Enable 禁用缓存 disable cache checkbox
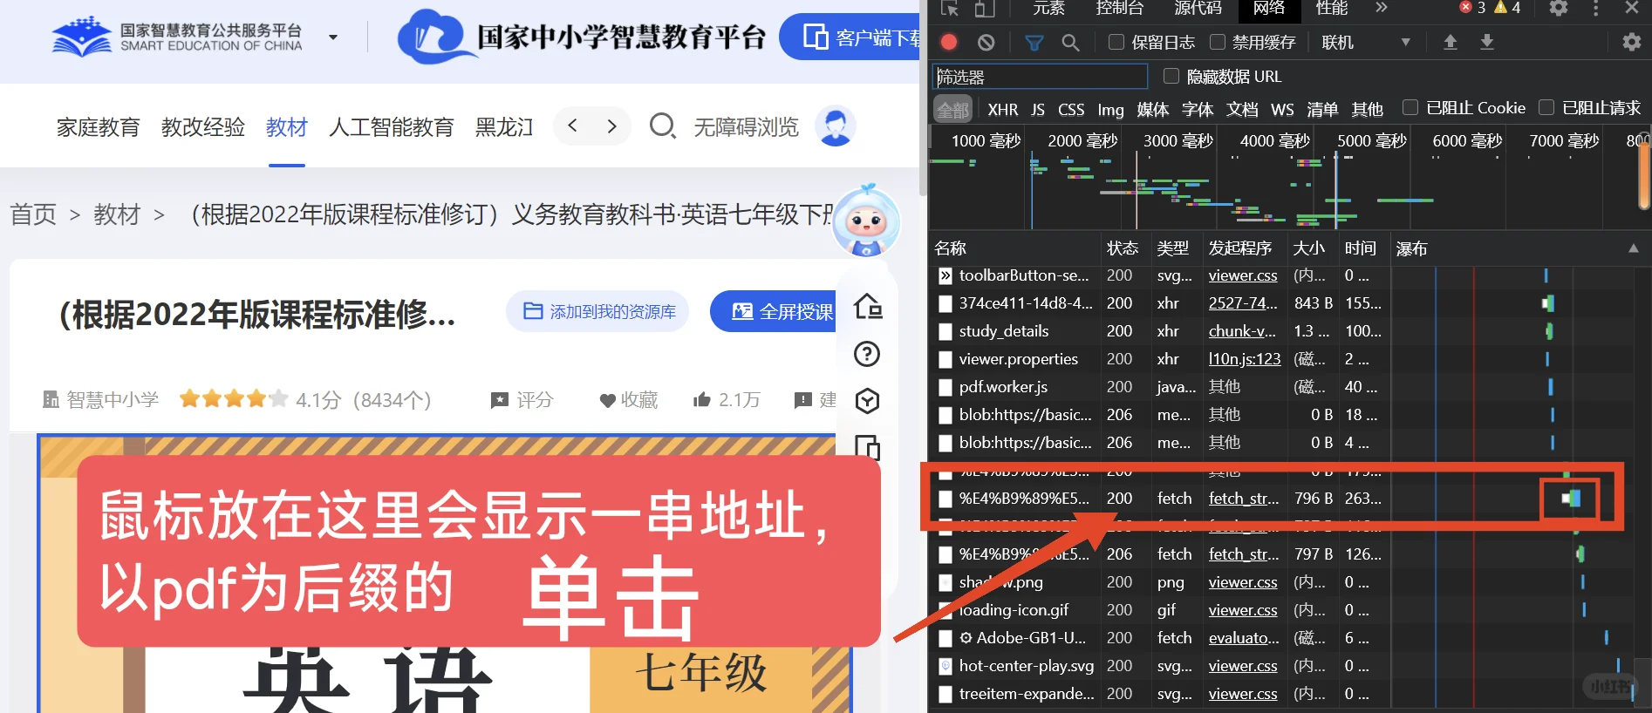This screenshot has height=713, width=1652. pyautogui.click(x=1218, y=42)
